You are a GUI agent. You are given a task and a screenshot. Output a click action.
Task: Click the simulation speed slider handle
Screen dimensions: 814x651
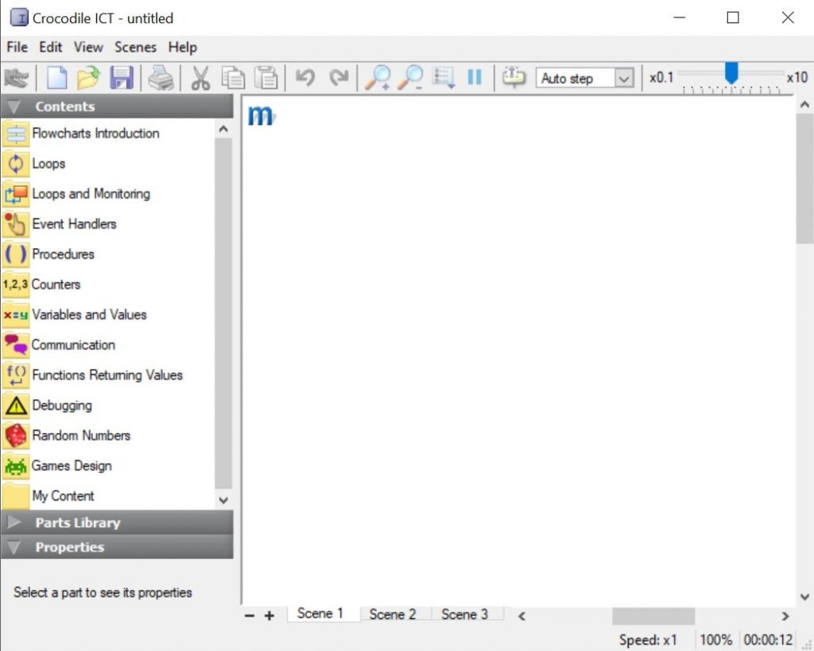(x=731, y=74)
